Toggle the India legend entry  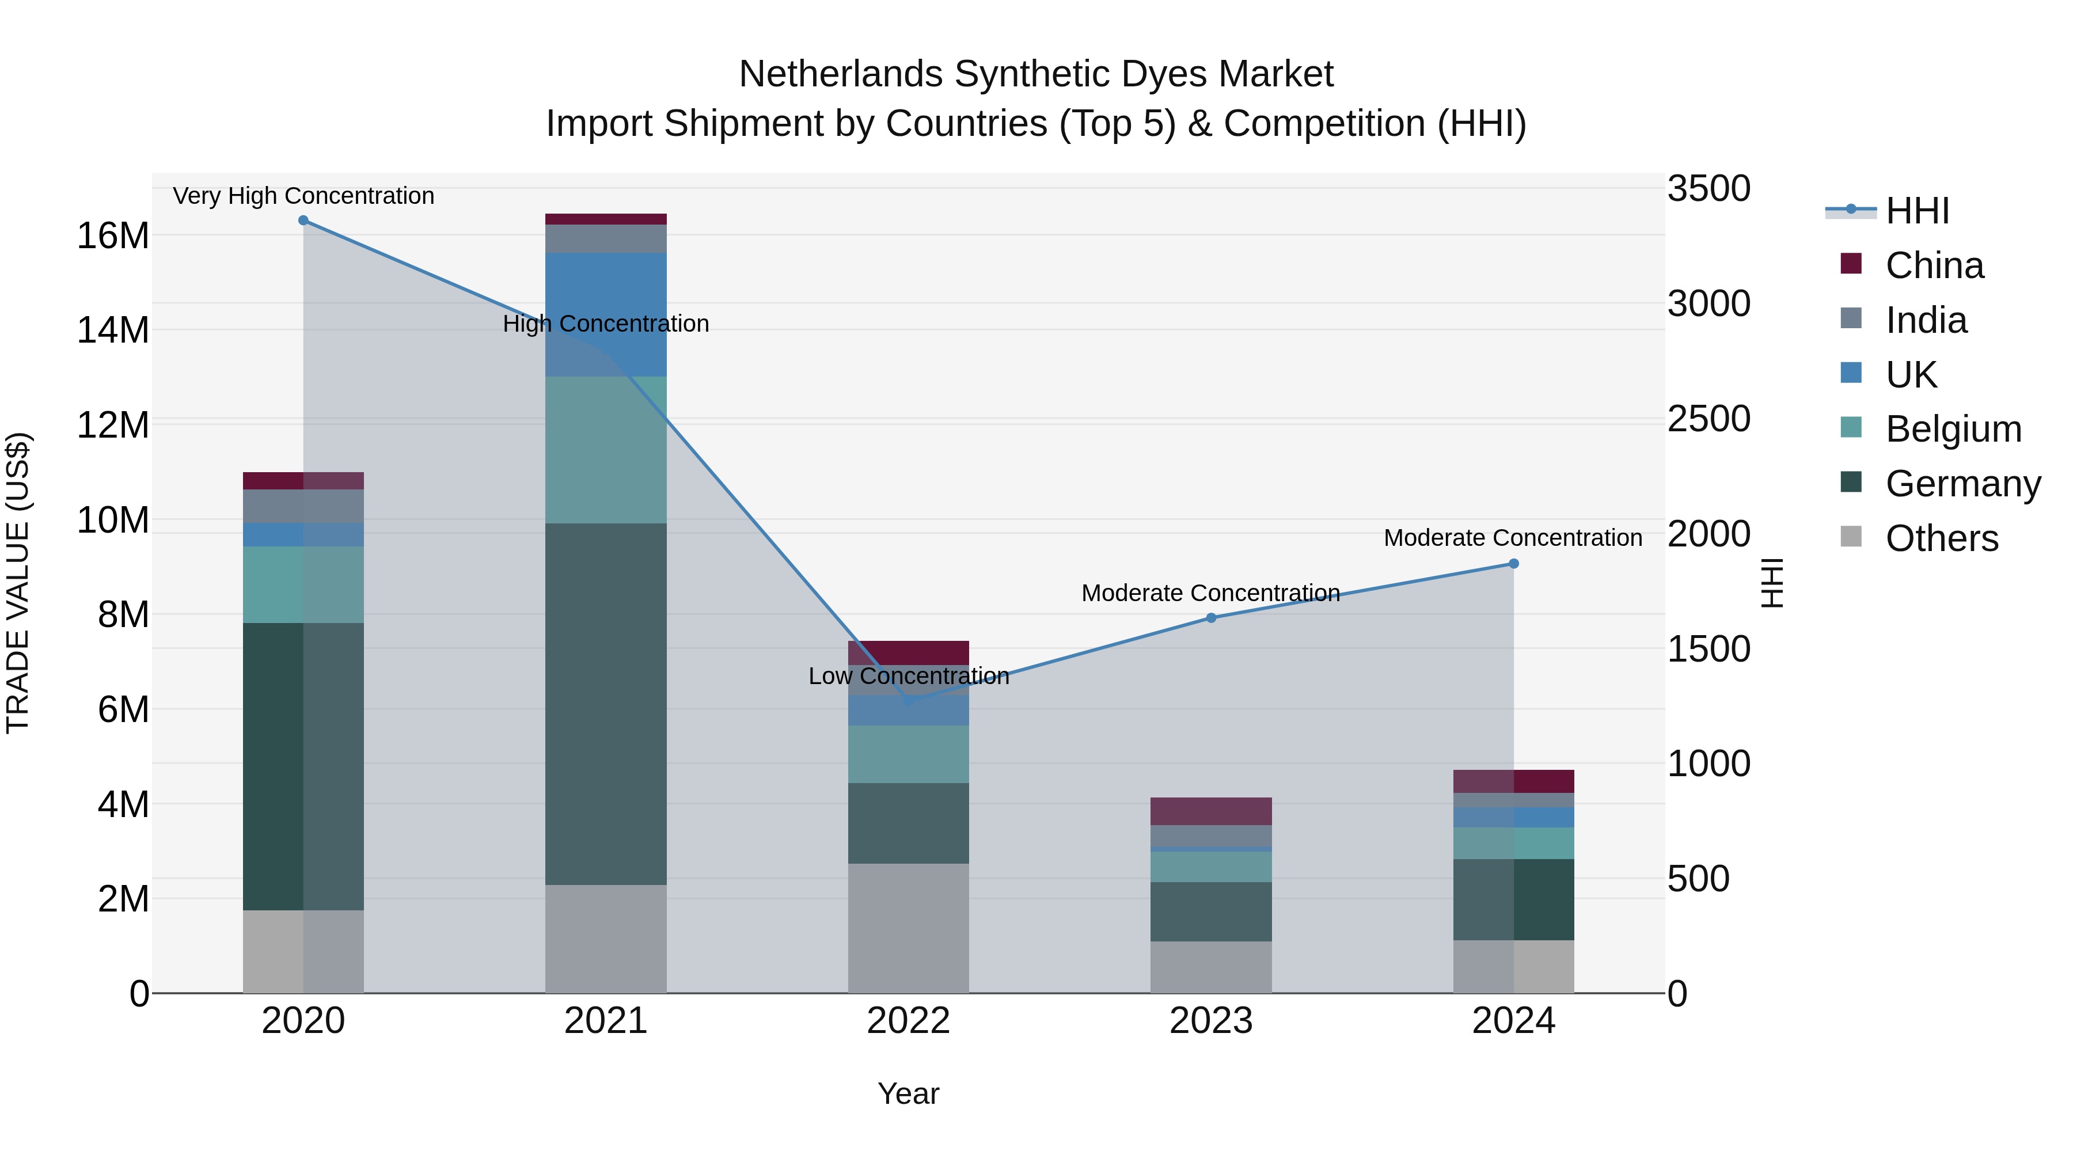click(1904, 320)
